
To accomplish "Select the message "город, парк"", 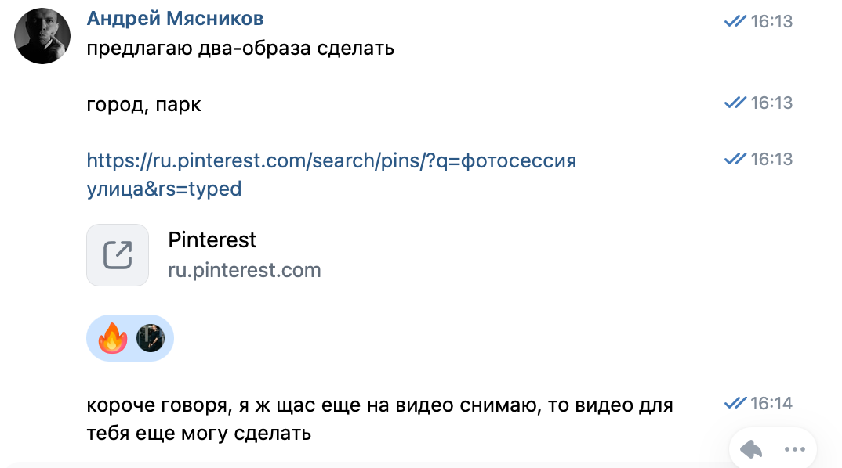I will tap(143, 103).
